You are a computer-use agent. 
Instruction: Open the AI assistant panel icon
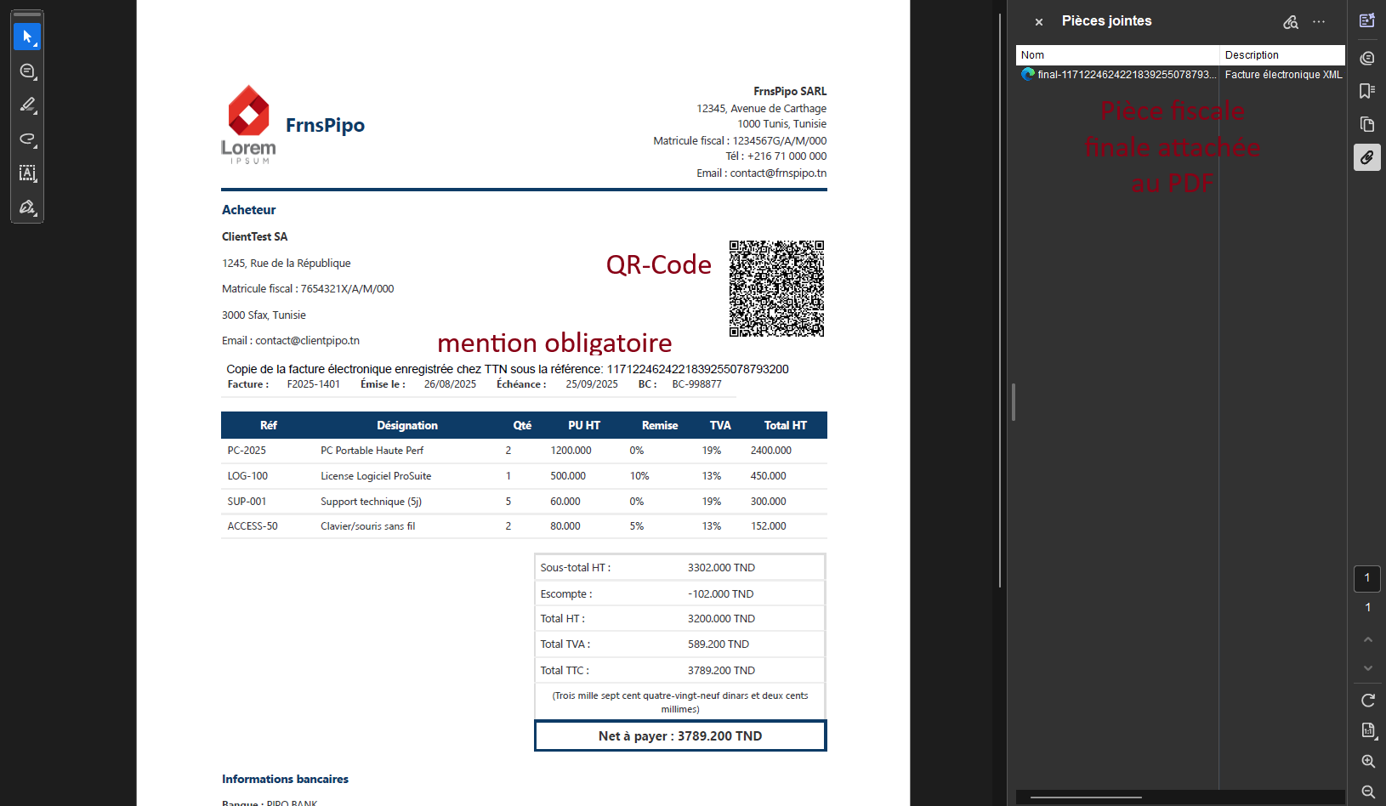click(x=1367, y=21)
